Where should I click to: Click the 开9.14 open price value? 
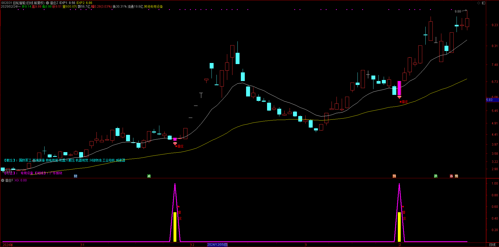click(x=26, y=7)
